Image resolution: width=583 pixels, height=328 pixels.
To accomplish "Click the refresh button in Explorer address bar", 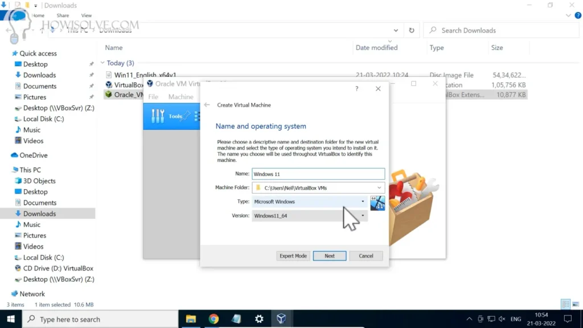I will (x=411, y=31).
